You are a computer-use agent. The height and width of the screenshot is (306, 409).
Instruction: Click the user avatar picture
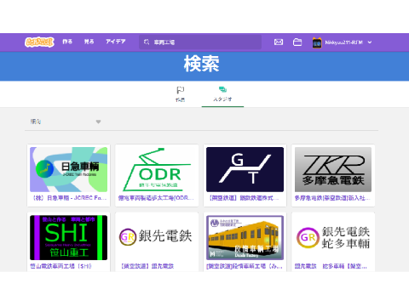pos(317,42)
